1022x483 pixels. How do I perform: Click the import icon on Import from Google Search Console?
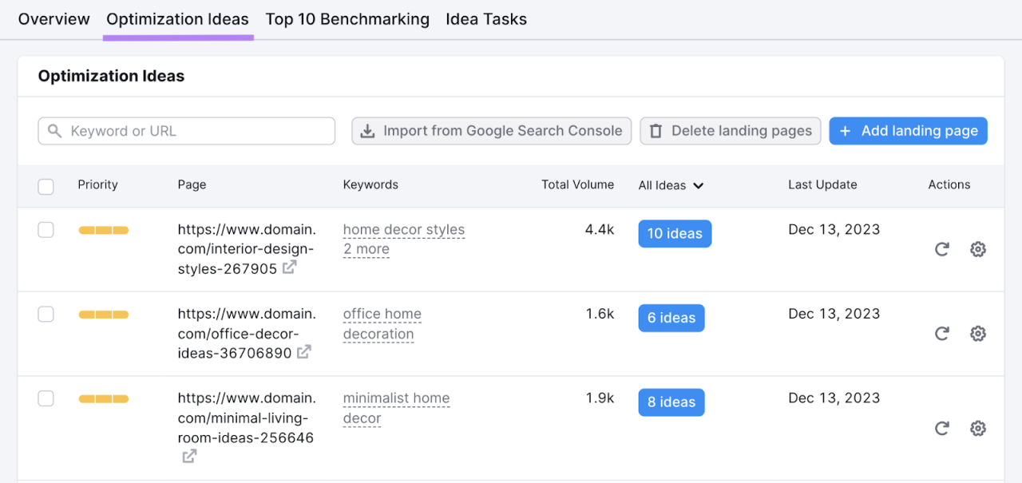coord(367,130)
